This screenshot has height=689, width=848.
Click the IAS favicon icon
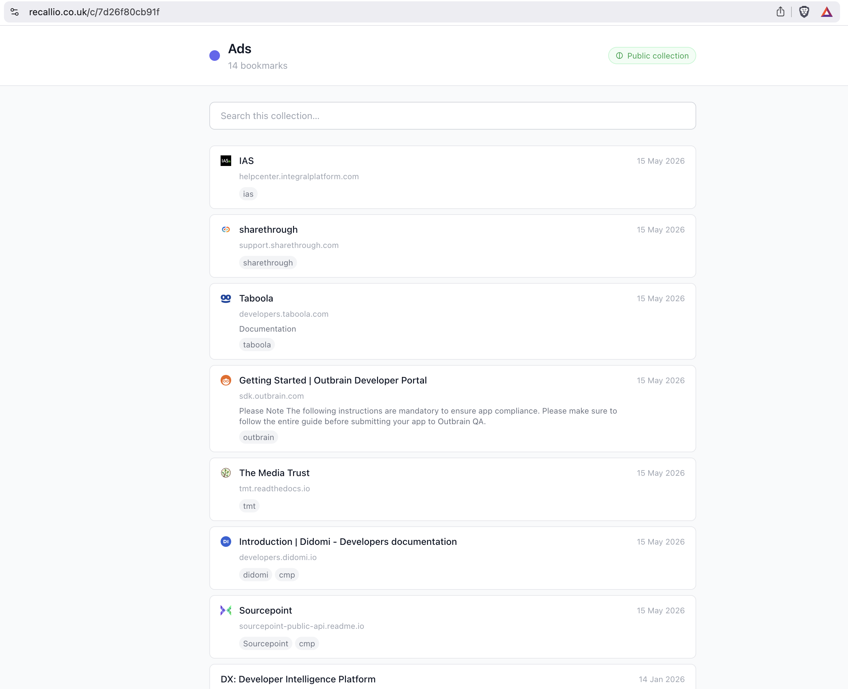[x=226, y=161]
